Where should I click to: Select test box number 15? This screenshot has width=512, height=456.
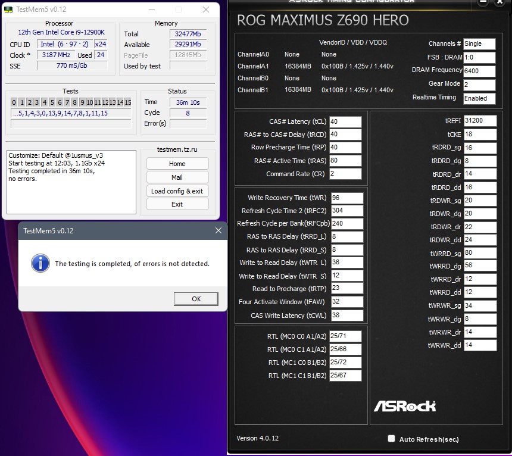tap(127, 102)
